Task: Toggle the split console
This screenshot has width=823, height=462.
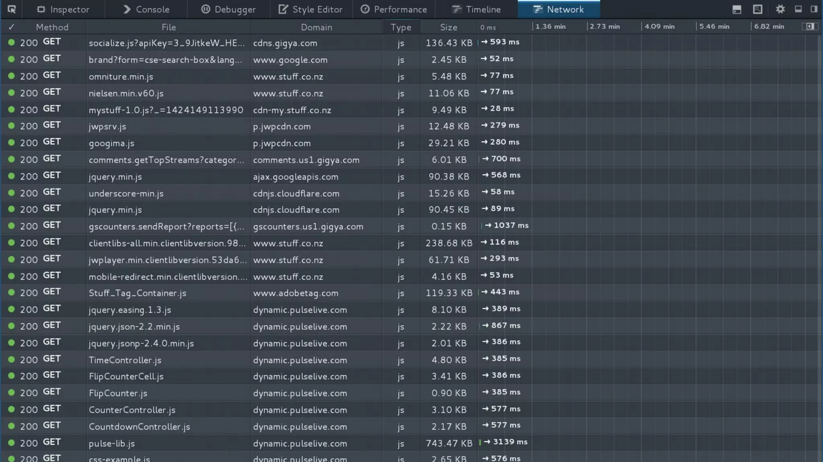Action: coord(737,9)
